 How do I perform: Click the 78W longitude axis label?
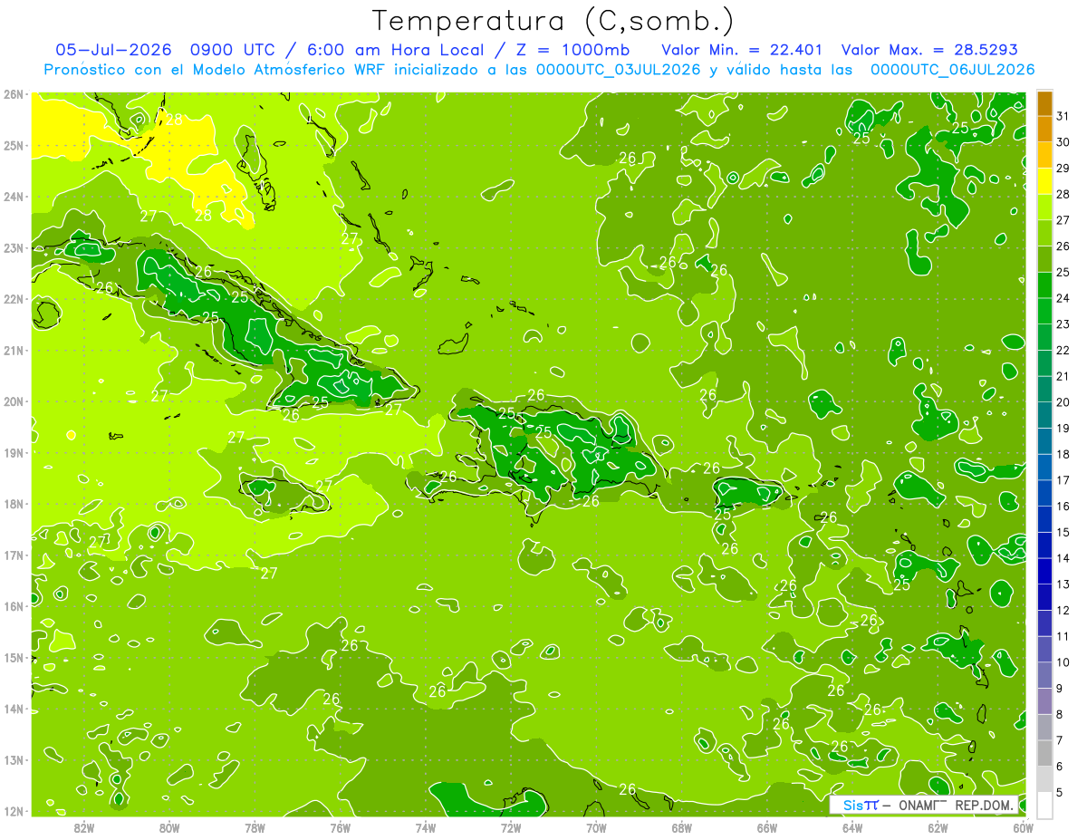click(255, 827)
